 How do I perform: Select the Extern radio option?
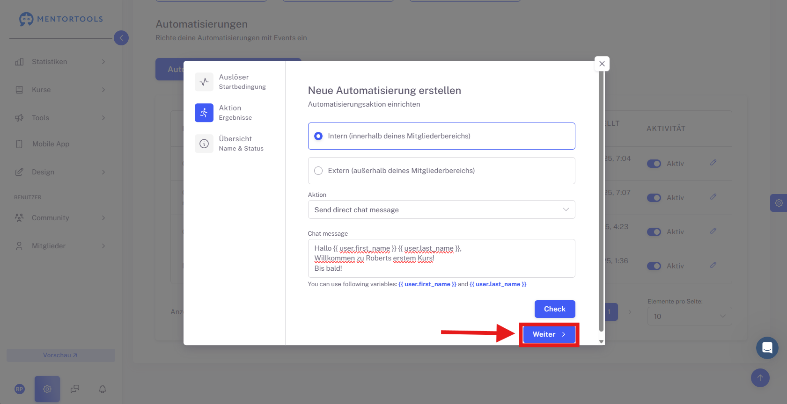point(441,171)
